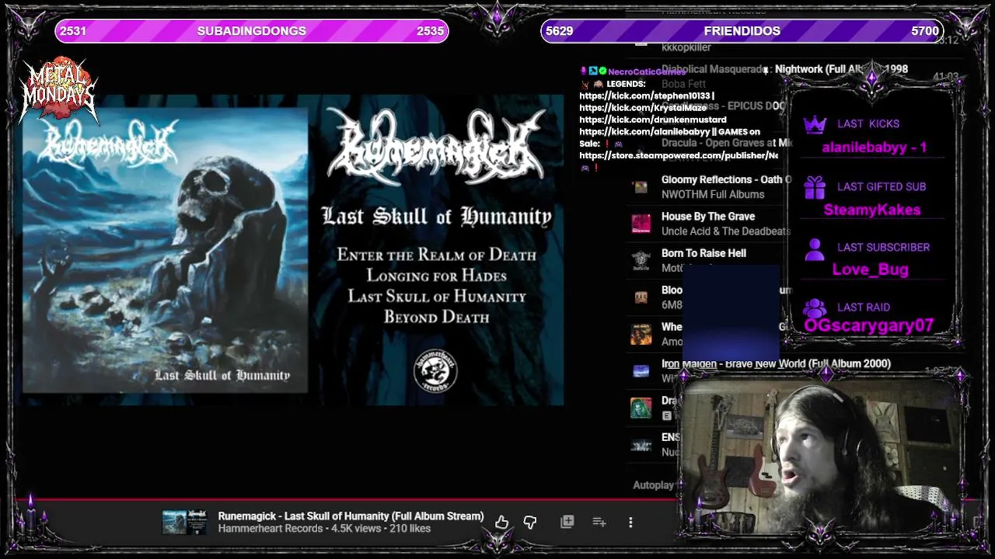The height and width of the screenshot is (559, 995).
Task: Click Born To Raise Hell thumbnail
Action: 641,260
